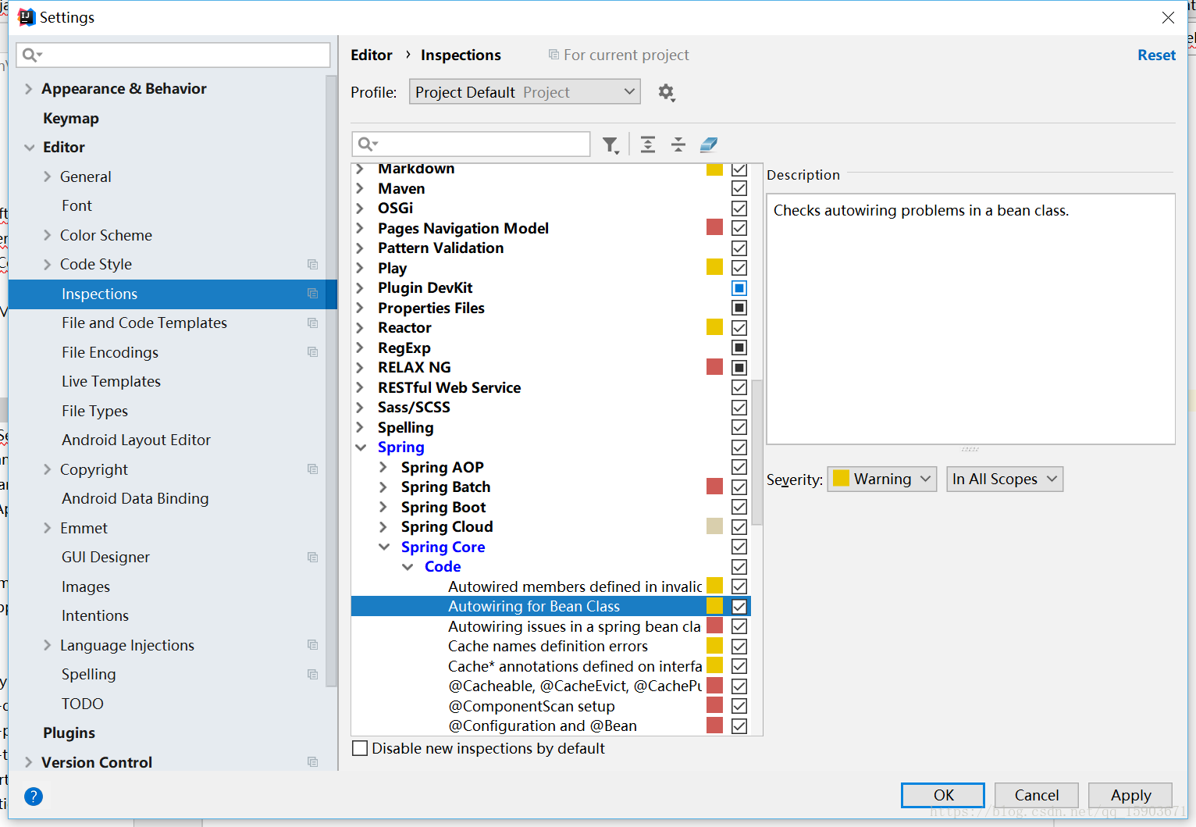Open the Live Templates settings page

click(111, 382)
